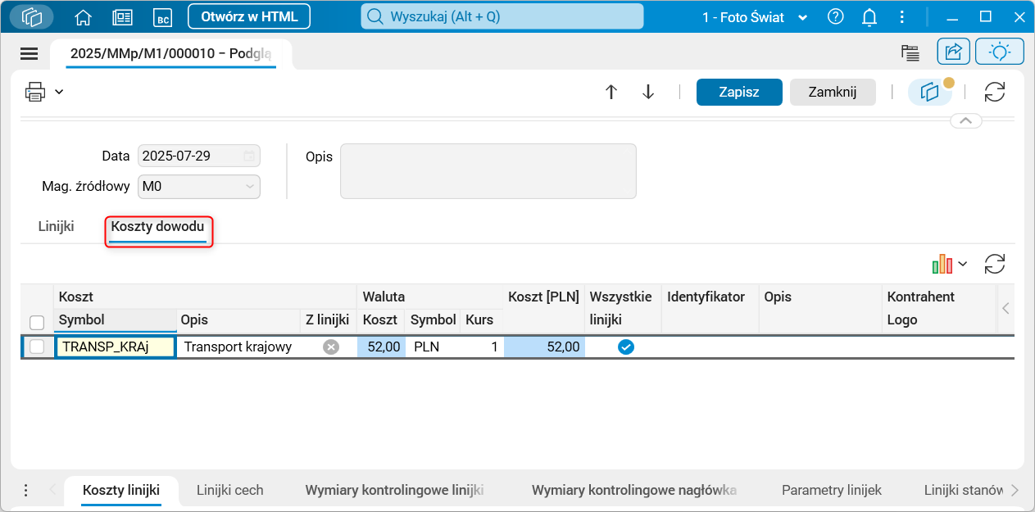This screenshot has width=1035, height=512.
Task: Select the 2025/MMp/M1/000010 document tab
Action: click(x=171, y=53)
